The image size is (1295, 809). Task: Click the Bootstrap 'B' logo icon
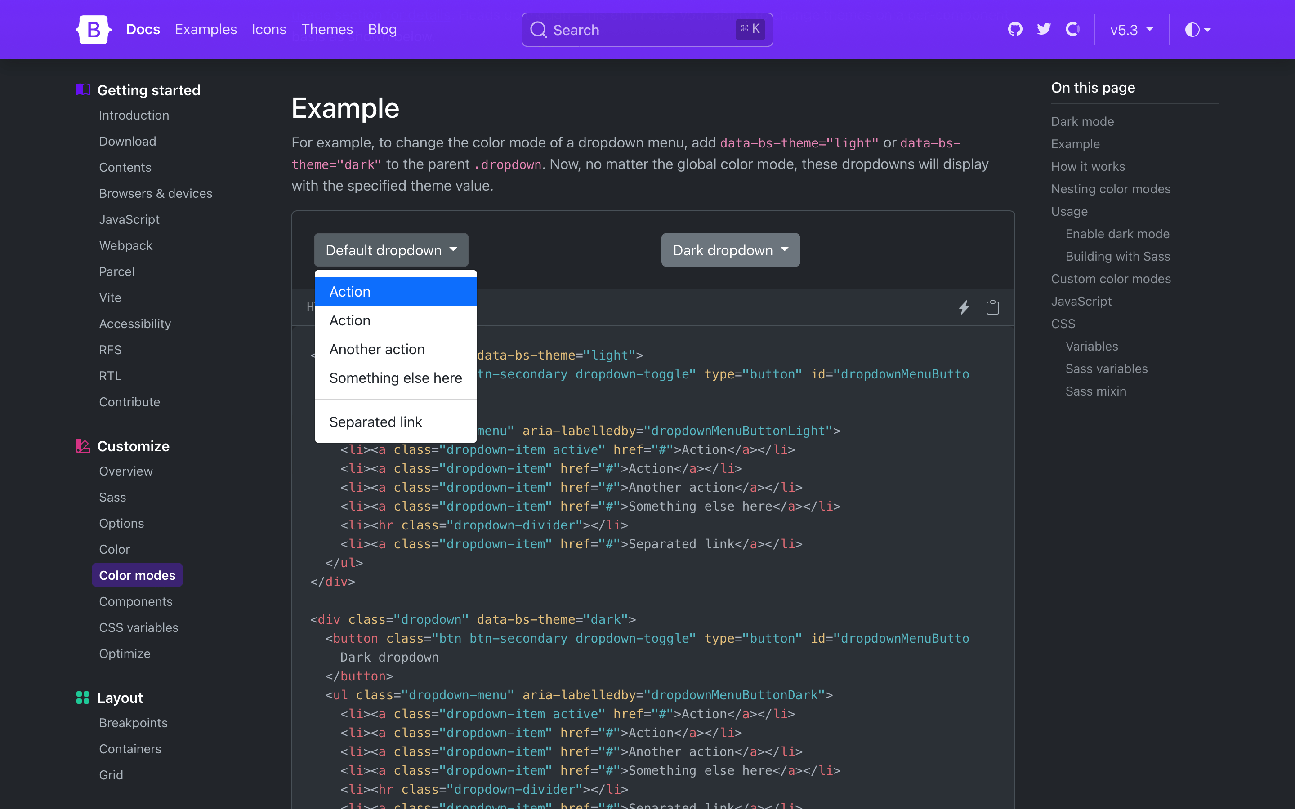pyautogui.click(x=93, y=29)
